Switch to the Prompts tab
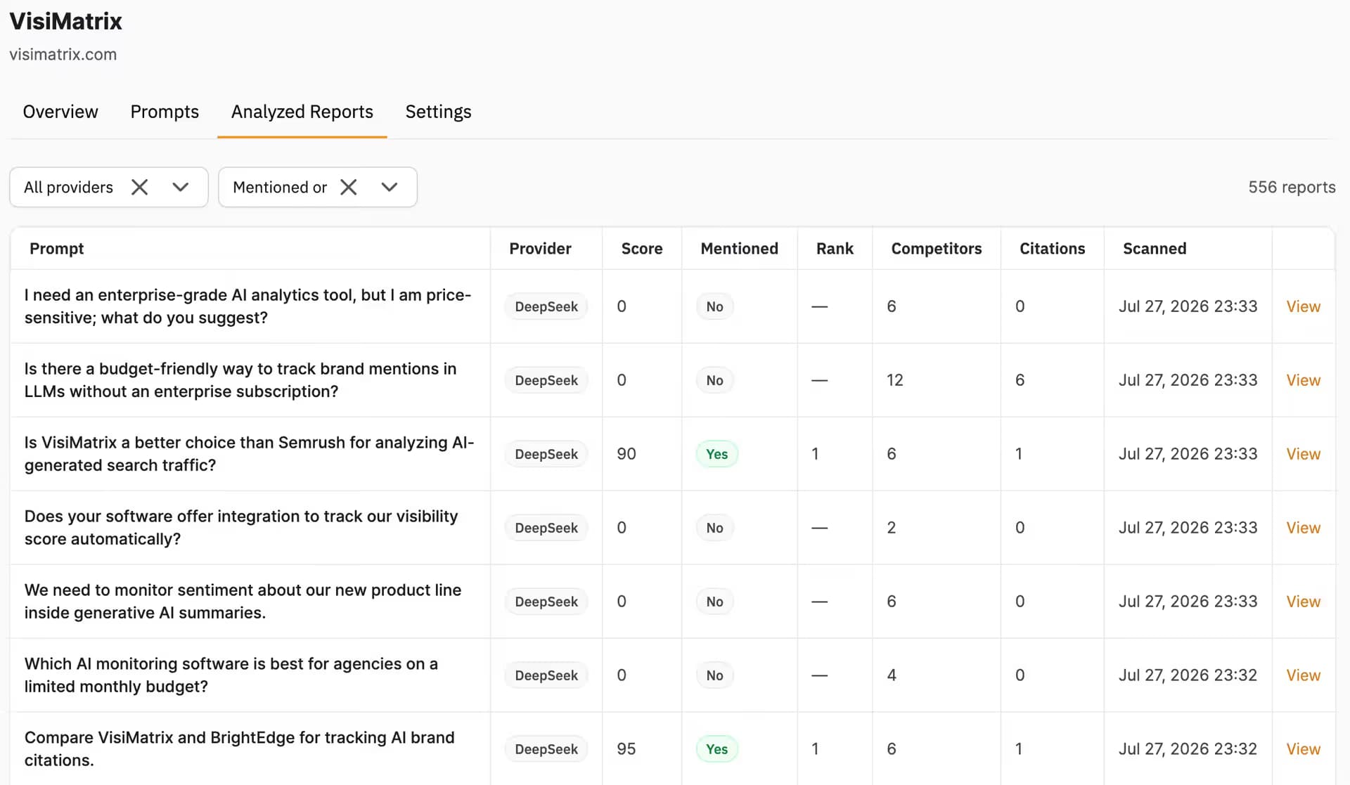The width and height of the screenshot is (1350, 785). [165, 112]
